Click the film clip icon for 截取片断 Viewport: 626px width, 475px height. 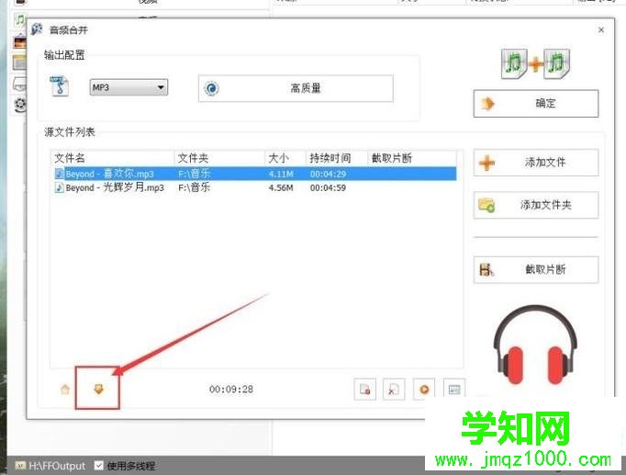coord(486,270)
